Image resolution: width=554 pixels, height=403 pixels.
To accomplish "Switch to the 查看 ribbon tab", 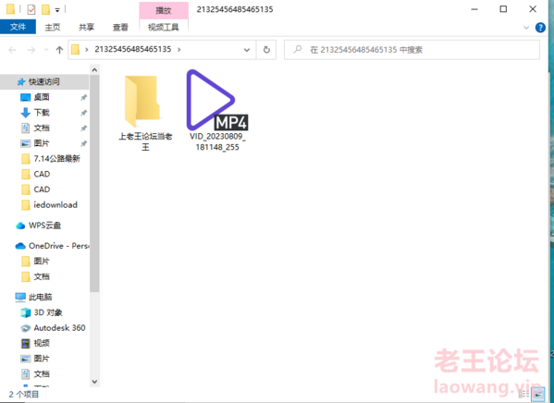I will click(120, 27).
